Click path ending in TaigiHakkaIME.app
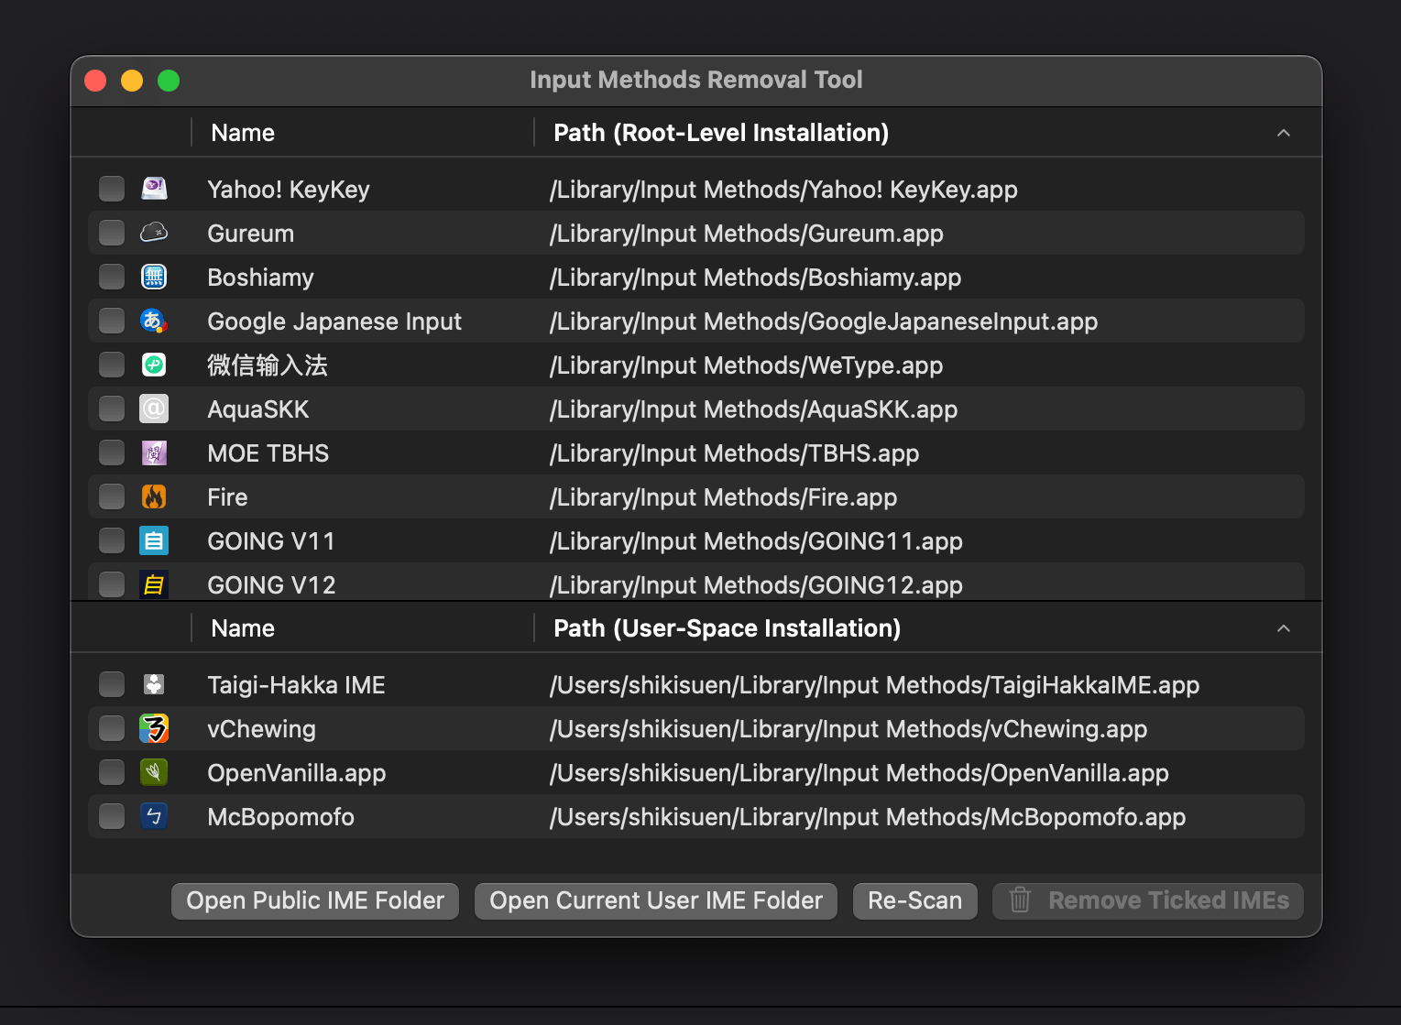The height and width of the screenshot is (1025, 1401). tap(874, 685)
